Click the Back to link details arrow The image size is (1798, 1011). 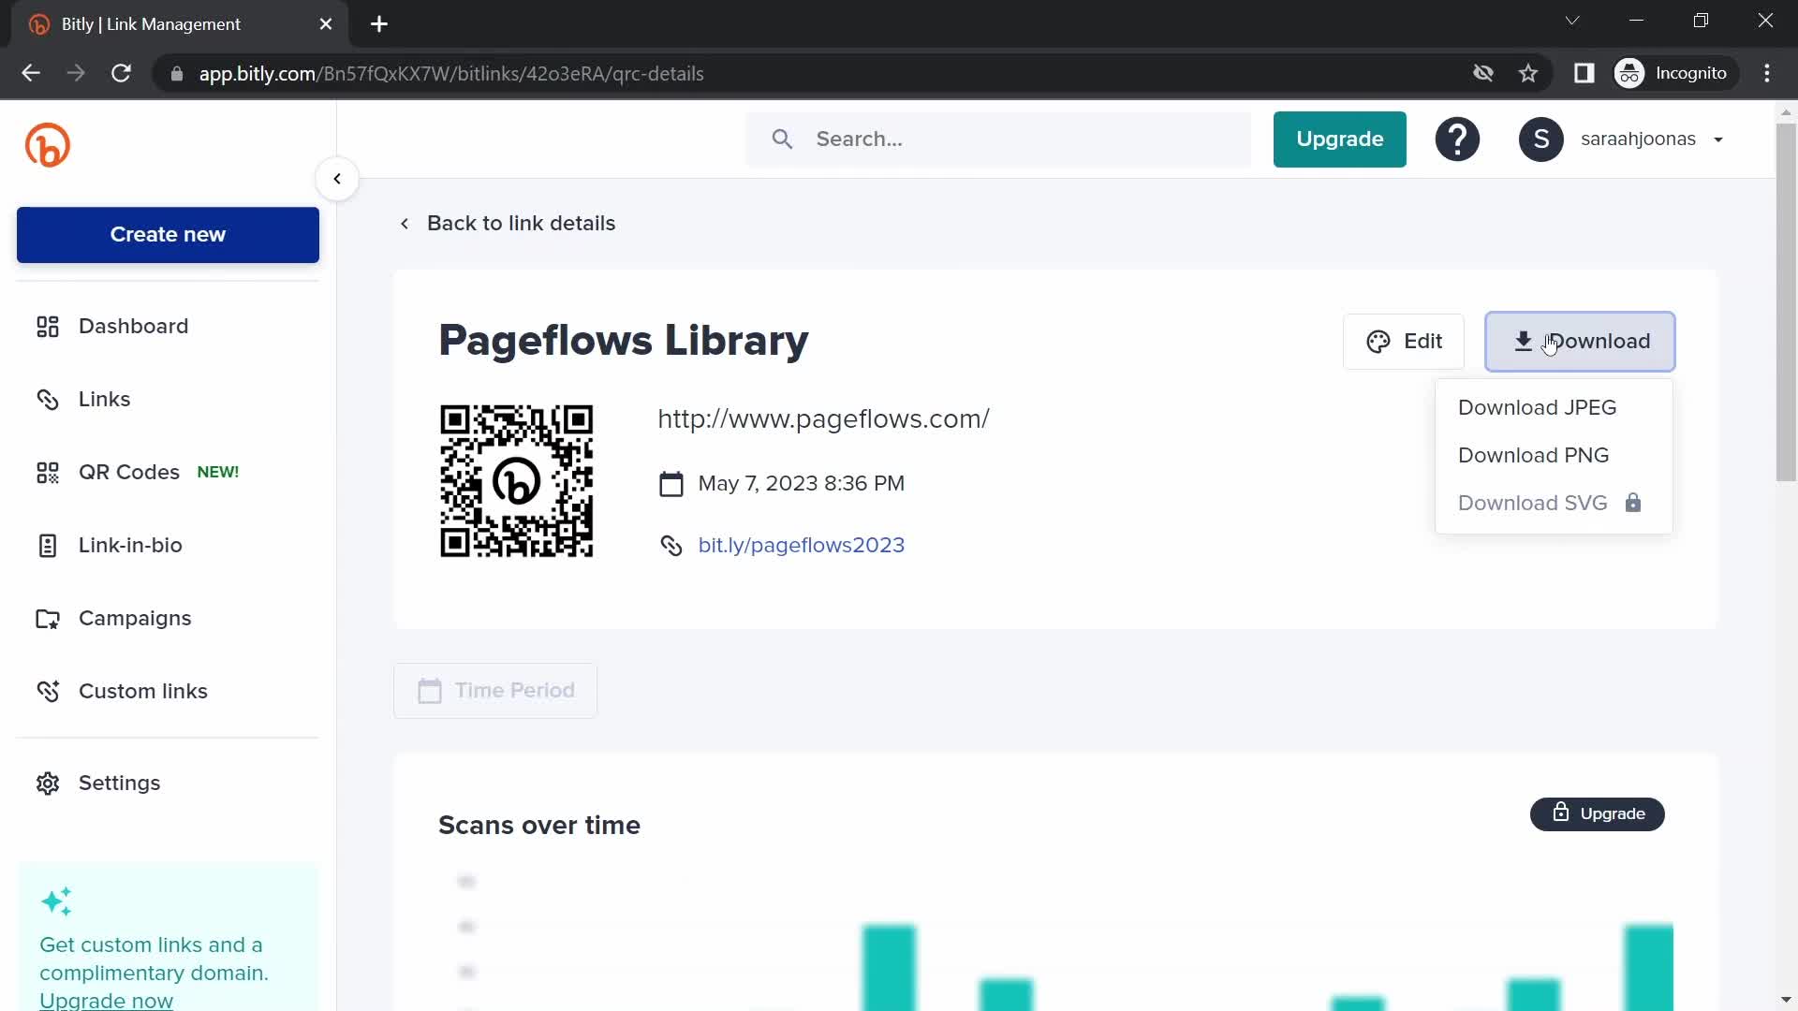pyautogui.click(x=405, y=224)
